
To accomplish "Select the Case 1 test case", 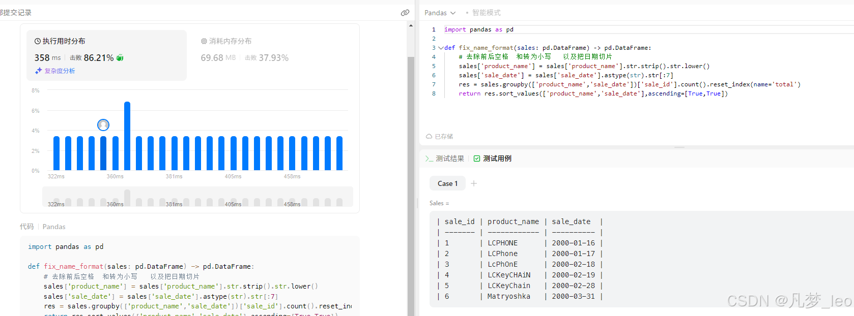I will click(447, 183).
